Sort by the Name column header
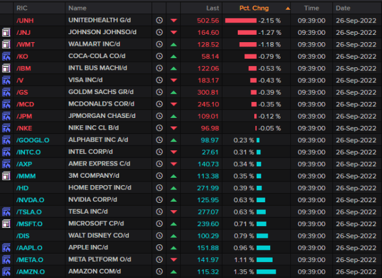 pyautogui.click(x=77, y=8)
